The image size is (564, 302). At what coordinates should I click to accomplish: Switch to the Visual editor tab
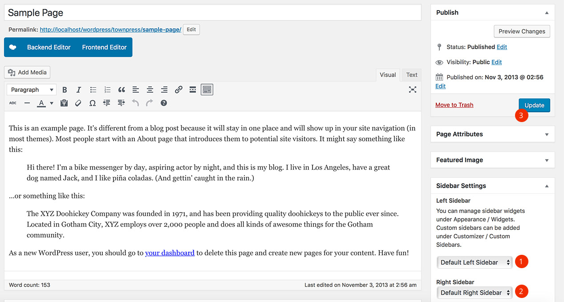coord(387,75)
